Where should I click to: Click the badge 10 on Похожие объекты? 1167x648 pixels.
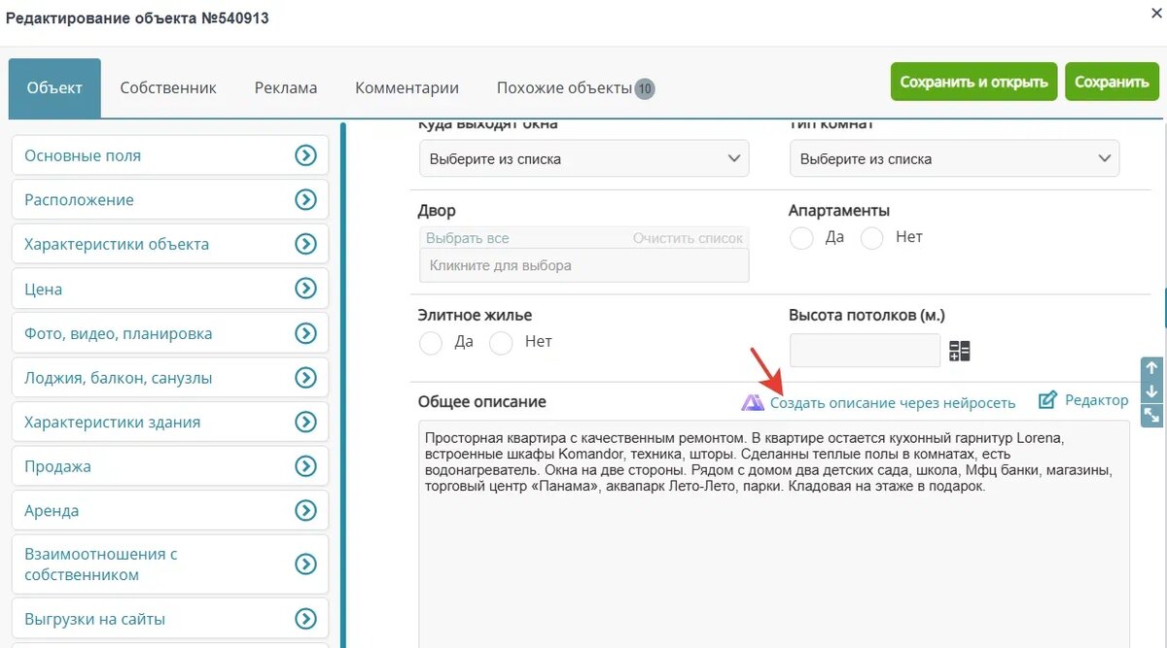coord(645,89)
